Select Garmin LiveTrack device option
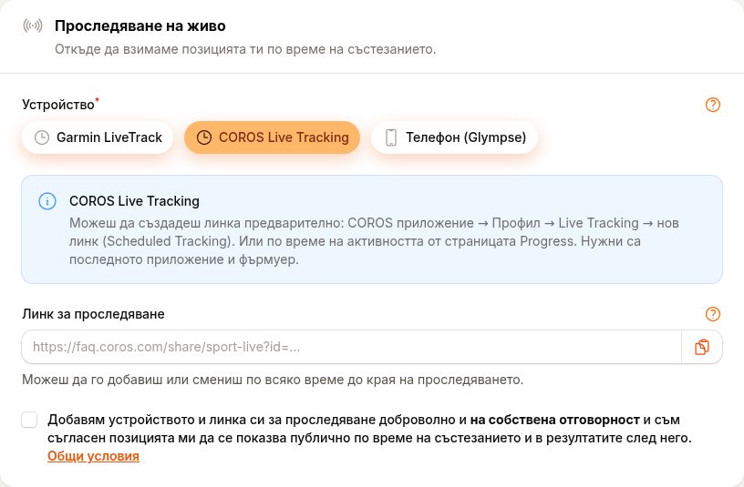This screenshot has height=487, width=744. click(x=98, y=137)
